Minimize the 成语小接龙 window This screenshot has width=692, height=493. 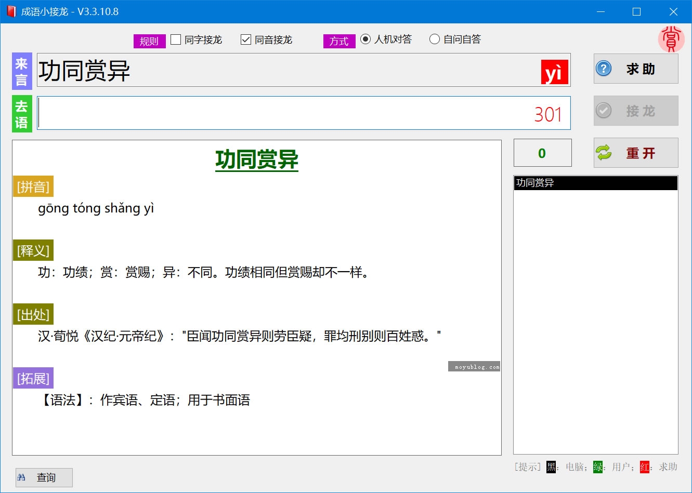click(601, 11)
